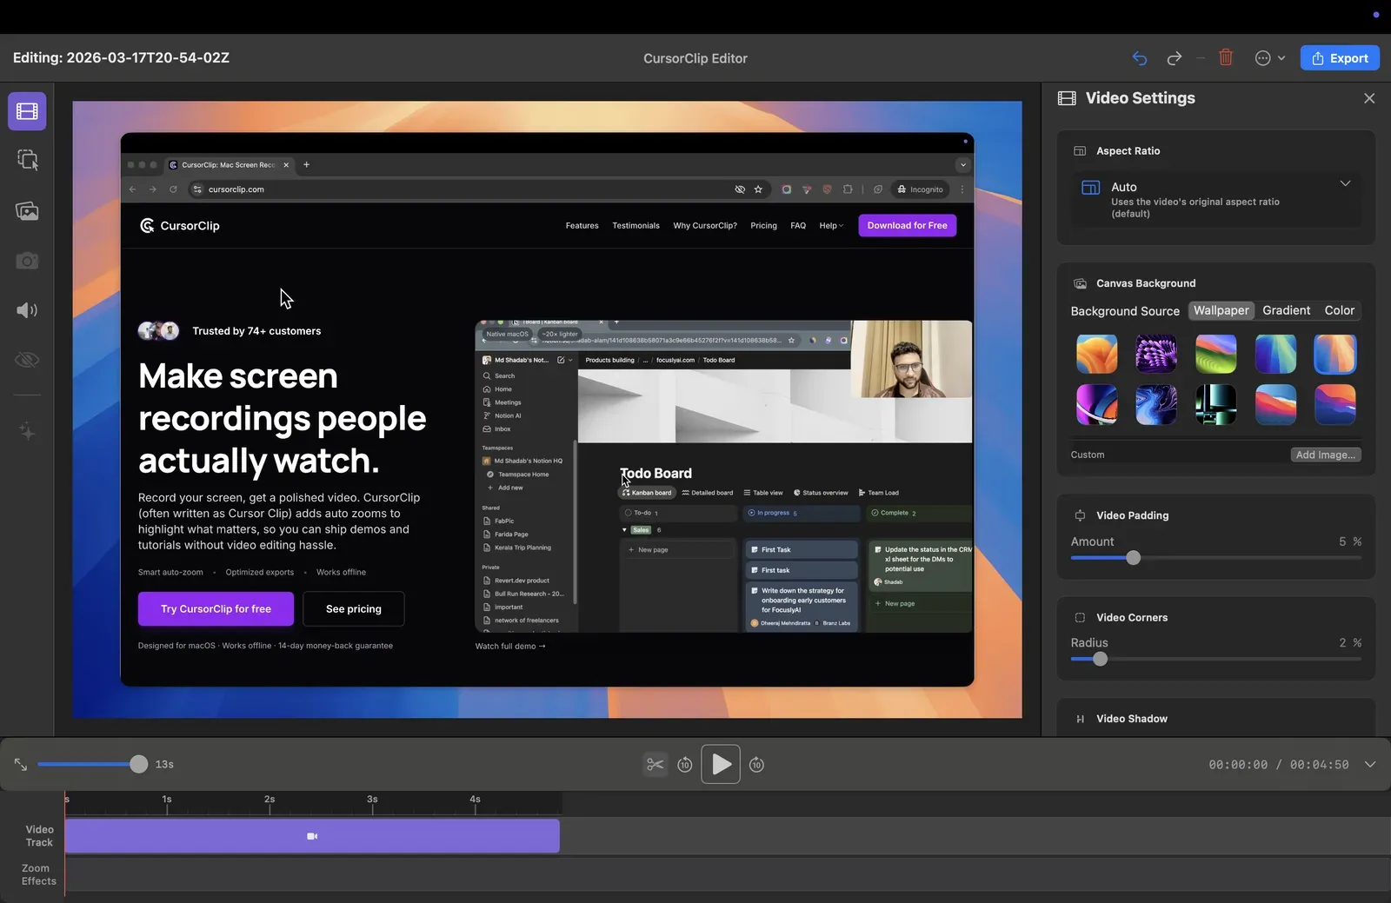
Task: Open FAQ in preview site navigation
Action: click(x=798, y=226)
